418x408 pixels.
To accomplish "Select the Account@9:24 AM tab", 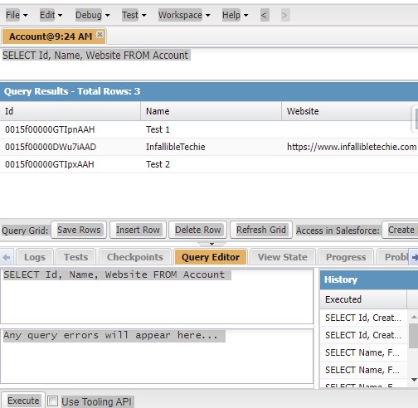I will 51,36.
